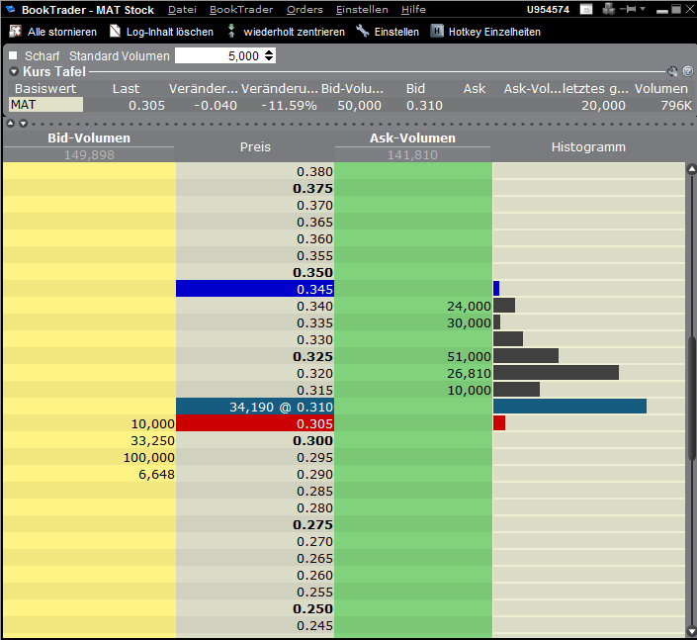Open the Orders menu
The width and height of the screenshot is (697, 640).
[305, 9]
